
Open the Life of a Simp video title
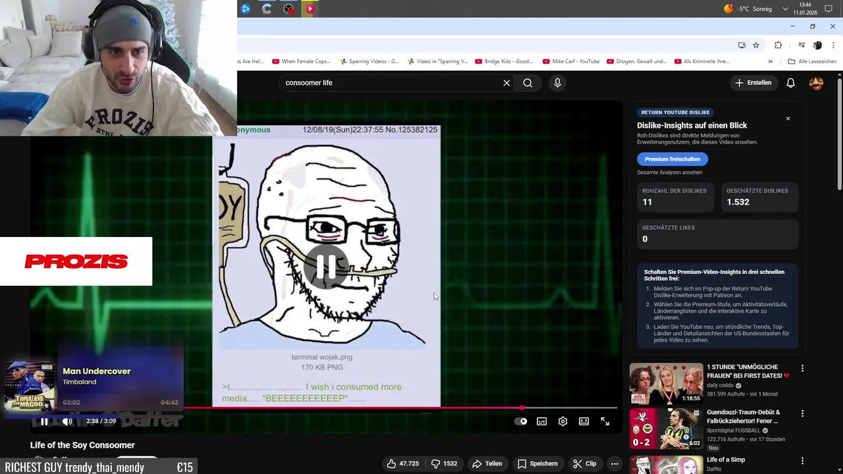point(726,460)
